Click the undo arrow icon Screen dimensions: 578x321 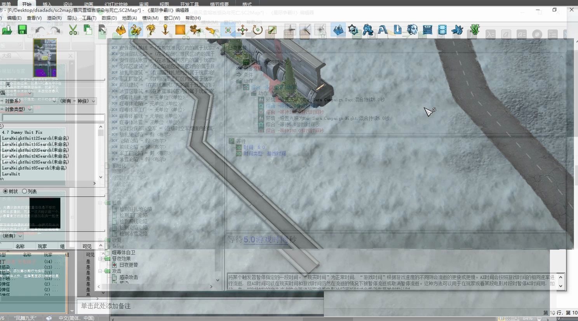tap(40, 30)
